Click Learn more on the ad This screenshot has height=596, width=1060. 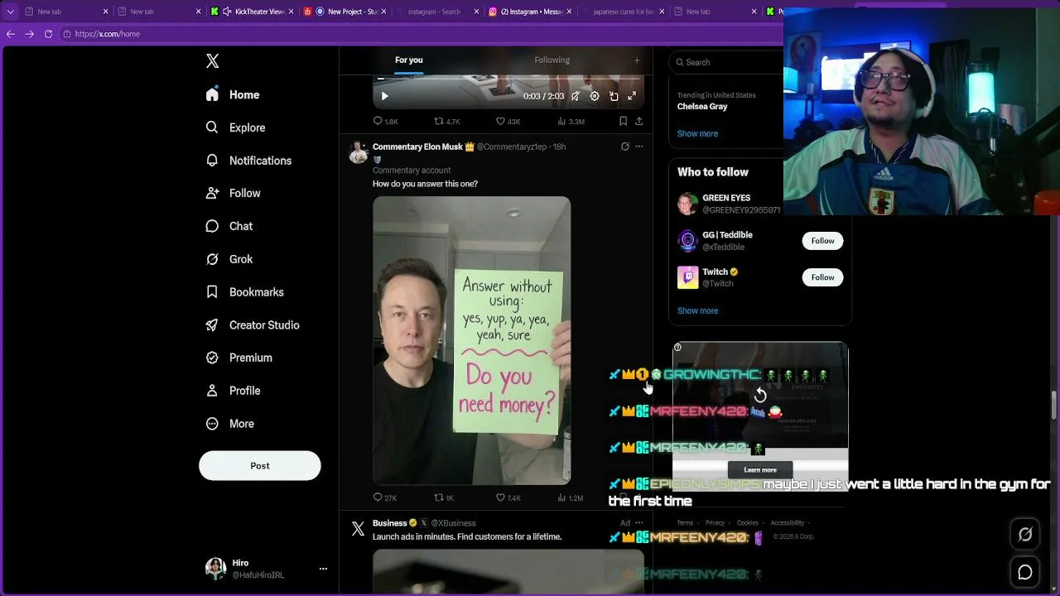(x=760, y=470)
